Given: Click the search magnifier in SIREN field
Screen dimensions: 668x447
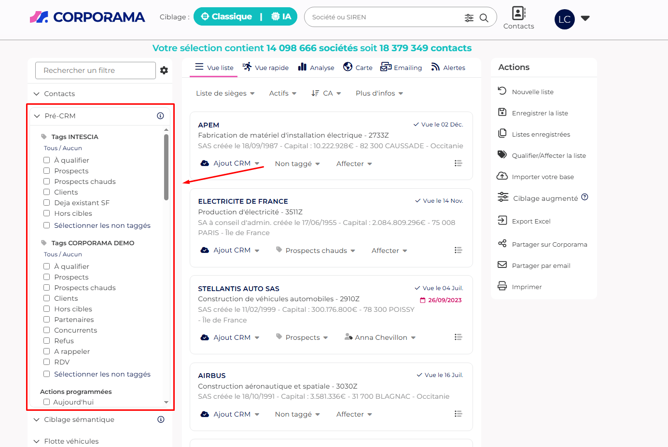Looking at the screenshot, I should pyautogui.click(x=484, y=18).
